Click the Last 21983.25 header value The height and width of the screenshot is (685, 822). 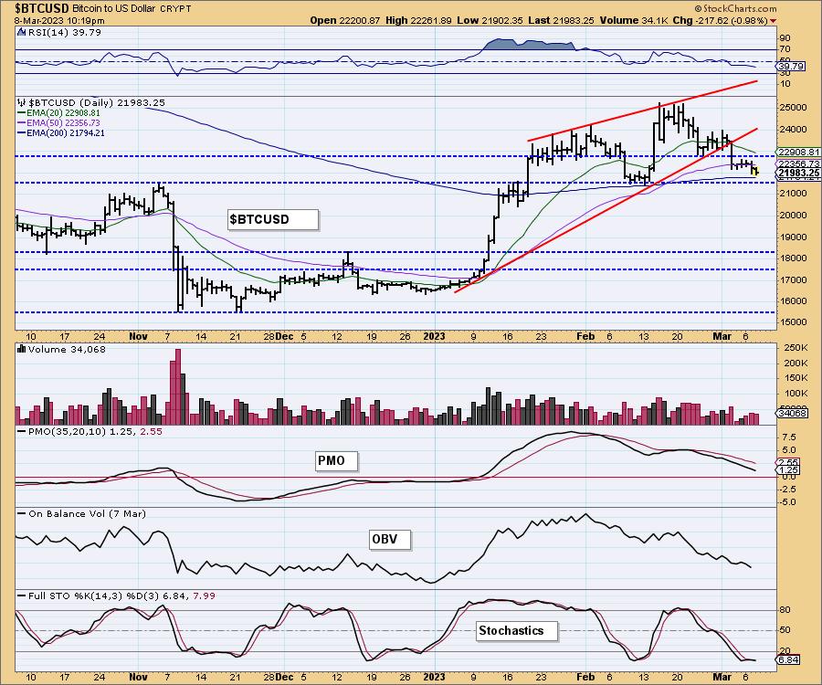561,20
